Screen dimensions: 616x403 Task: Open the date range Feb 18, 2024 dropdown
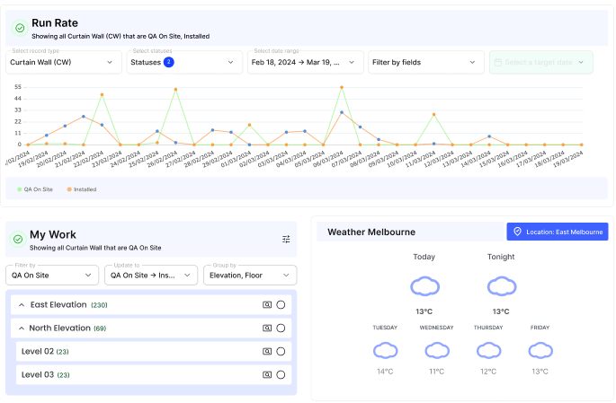pyautogui.click(x=305, y=62)
